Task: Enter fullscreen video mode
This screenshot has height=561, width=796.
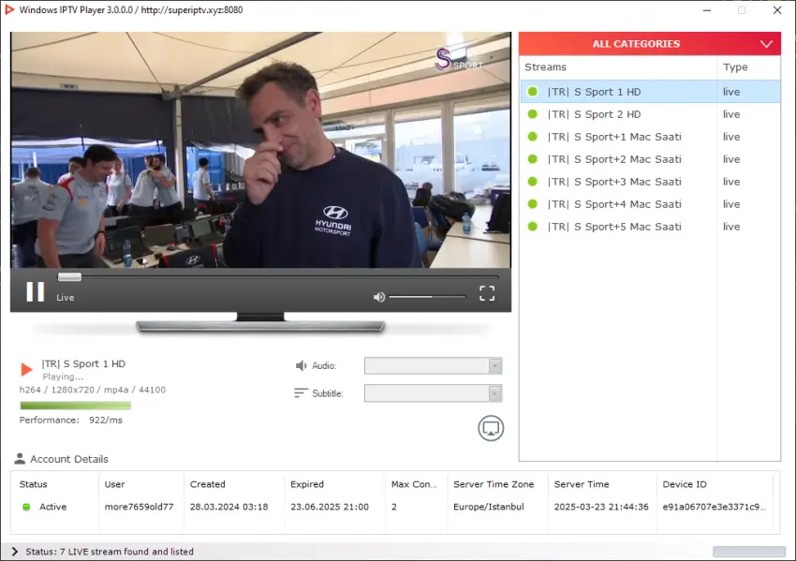Action: coord(487,293)
